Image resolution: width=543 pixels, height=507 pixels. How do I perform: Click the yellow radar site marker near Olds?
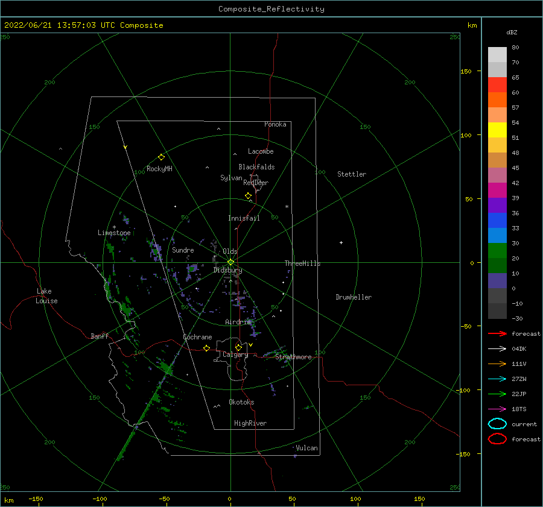click(x=230, y=262)
